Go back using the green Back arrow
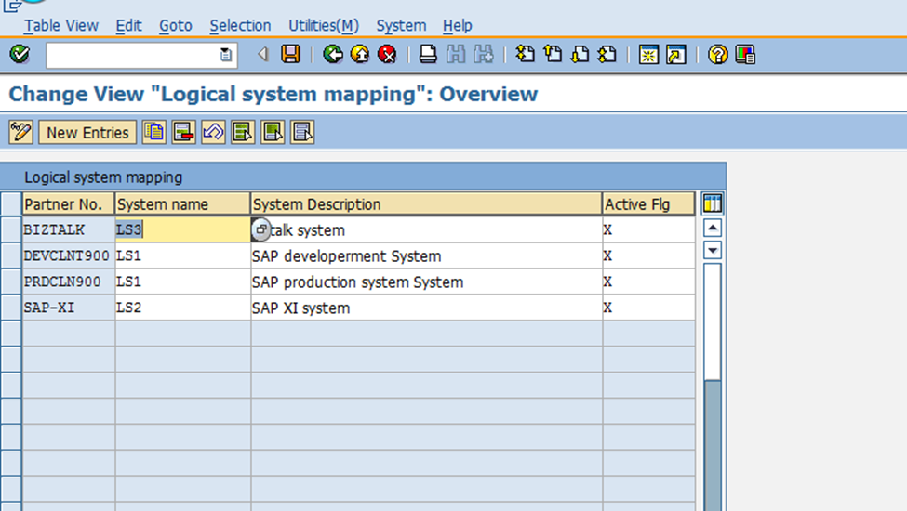This screenshot has width=907, height=511. (333, 55)
